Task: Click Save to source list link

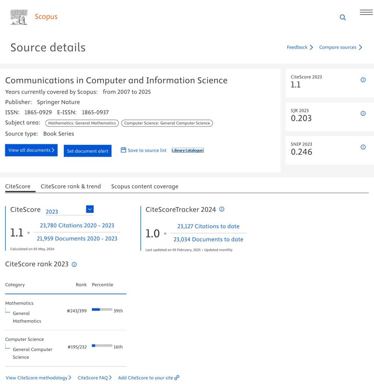Action: 147,150
